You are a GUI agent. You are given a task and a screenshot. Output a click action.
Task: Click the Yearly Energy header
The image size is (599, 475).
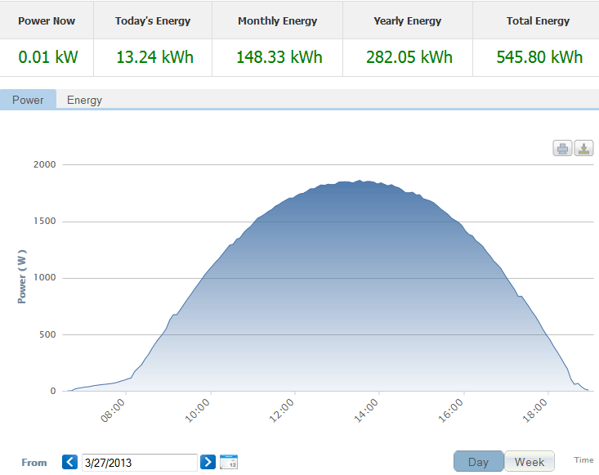408,21
